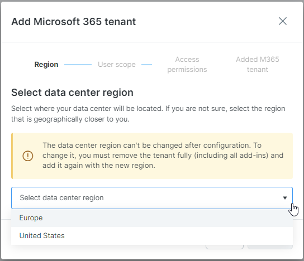Click the Select data center region field
304x261 pixels.
pyautogui.click(x=152, y=198)
